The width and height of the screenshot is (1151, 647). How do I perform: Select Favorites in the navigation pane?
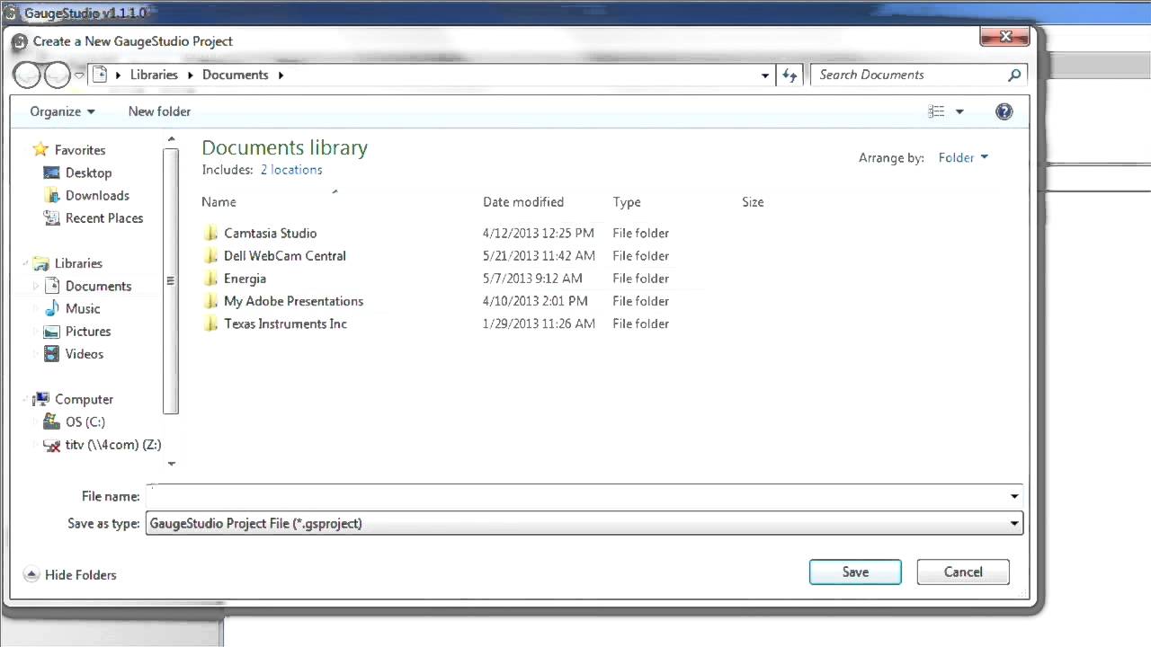[80, 150]
